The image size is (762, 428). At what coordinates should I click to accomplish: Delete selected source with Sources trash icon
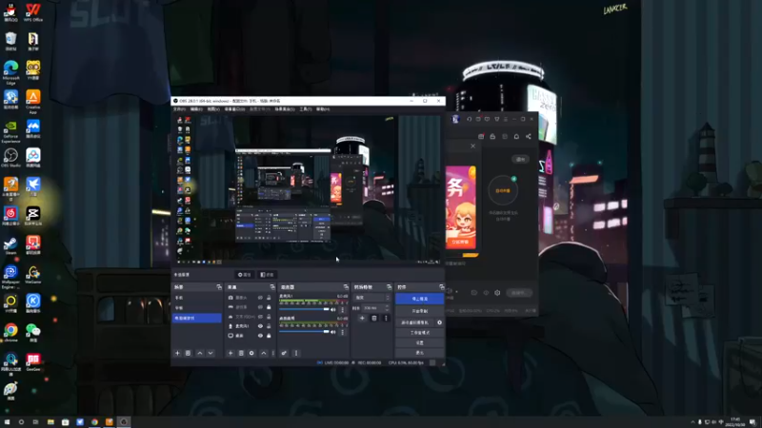coord(241,353)
